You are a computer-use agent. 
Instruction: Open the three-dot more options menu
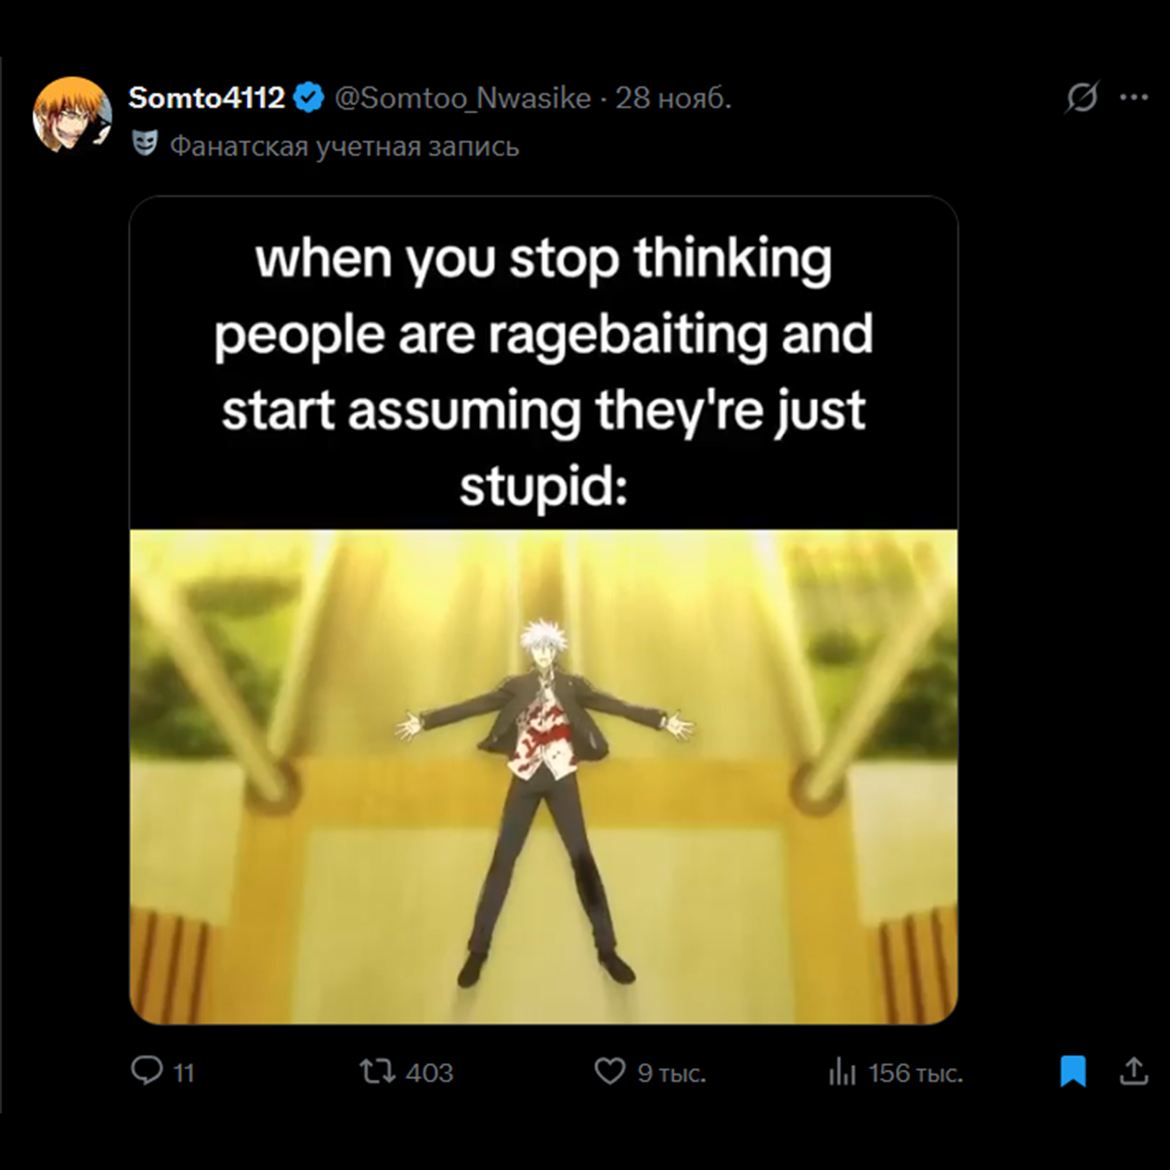[x=1134, y=97]
